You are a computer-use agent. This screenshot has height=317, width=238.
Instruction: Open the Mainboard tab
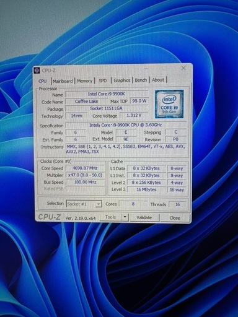click(63, 81)
